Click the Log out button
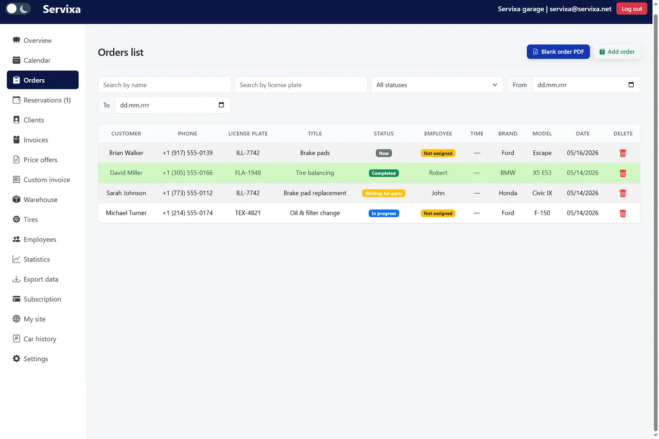This screenshot has width=659, height=439. pos(632,9)
